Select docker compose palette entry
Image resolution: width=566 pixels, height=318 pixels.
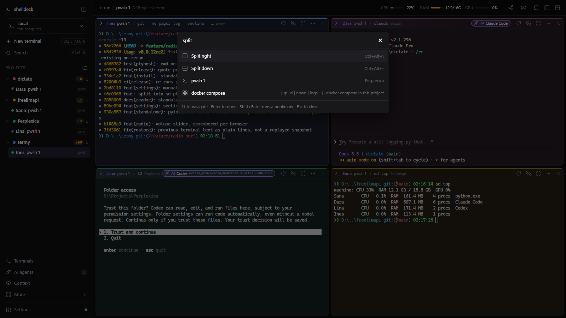click(283, 93)
